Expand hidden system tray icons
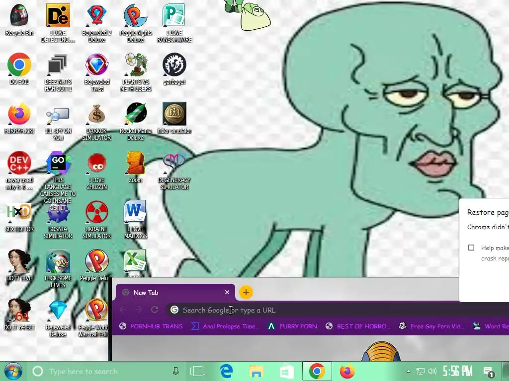 [x=408, y=371]
